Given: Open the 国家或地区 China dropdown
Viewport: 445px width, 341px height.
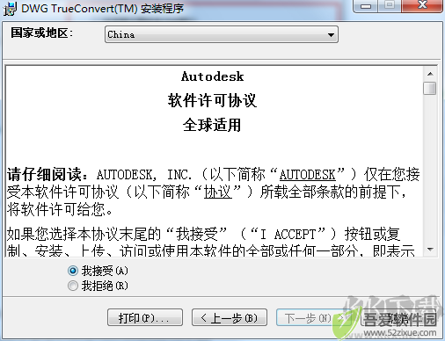Looking at the screenshot, I should [x=222, y=34].
